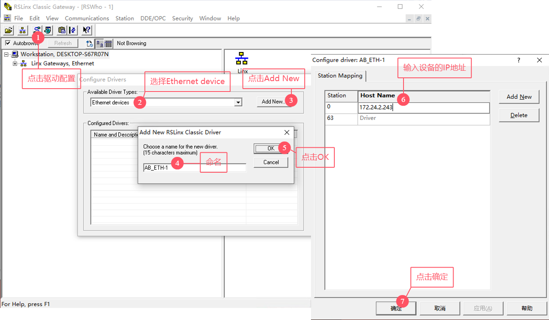
Task: Click the browse refresh arrows icon
Action: (89, 43)
